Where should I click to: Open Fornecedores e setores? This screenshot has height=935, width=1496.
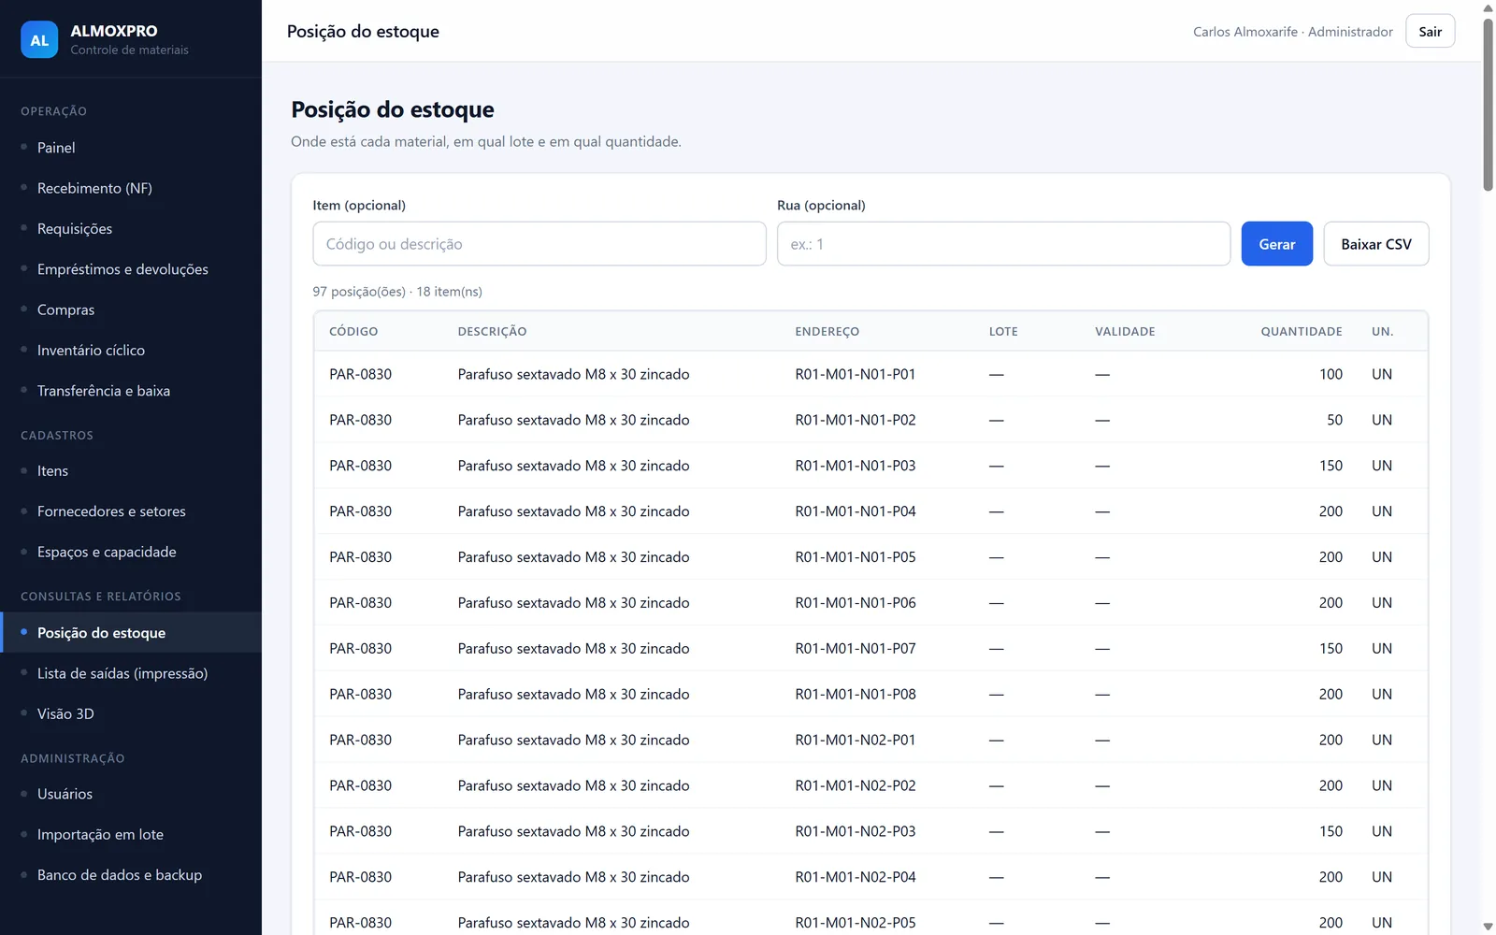[111, 511]
